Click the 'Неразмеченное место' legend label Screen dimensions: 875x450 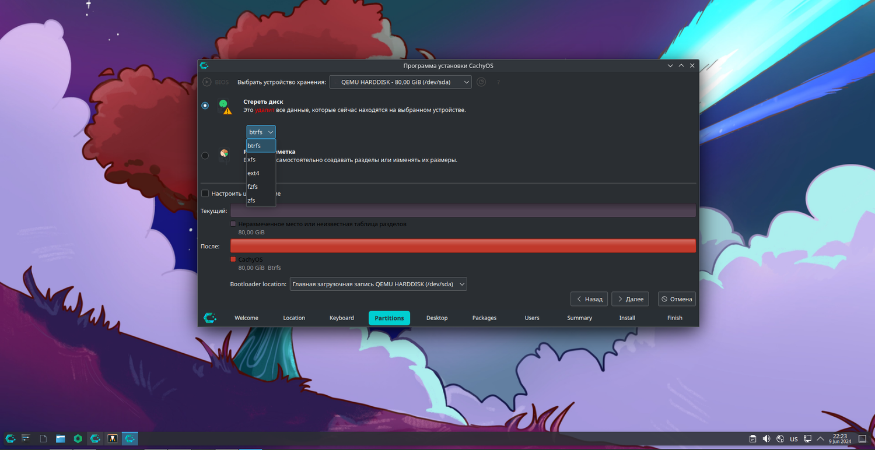(x=323, y=224)
